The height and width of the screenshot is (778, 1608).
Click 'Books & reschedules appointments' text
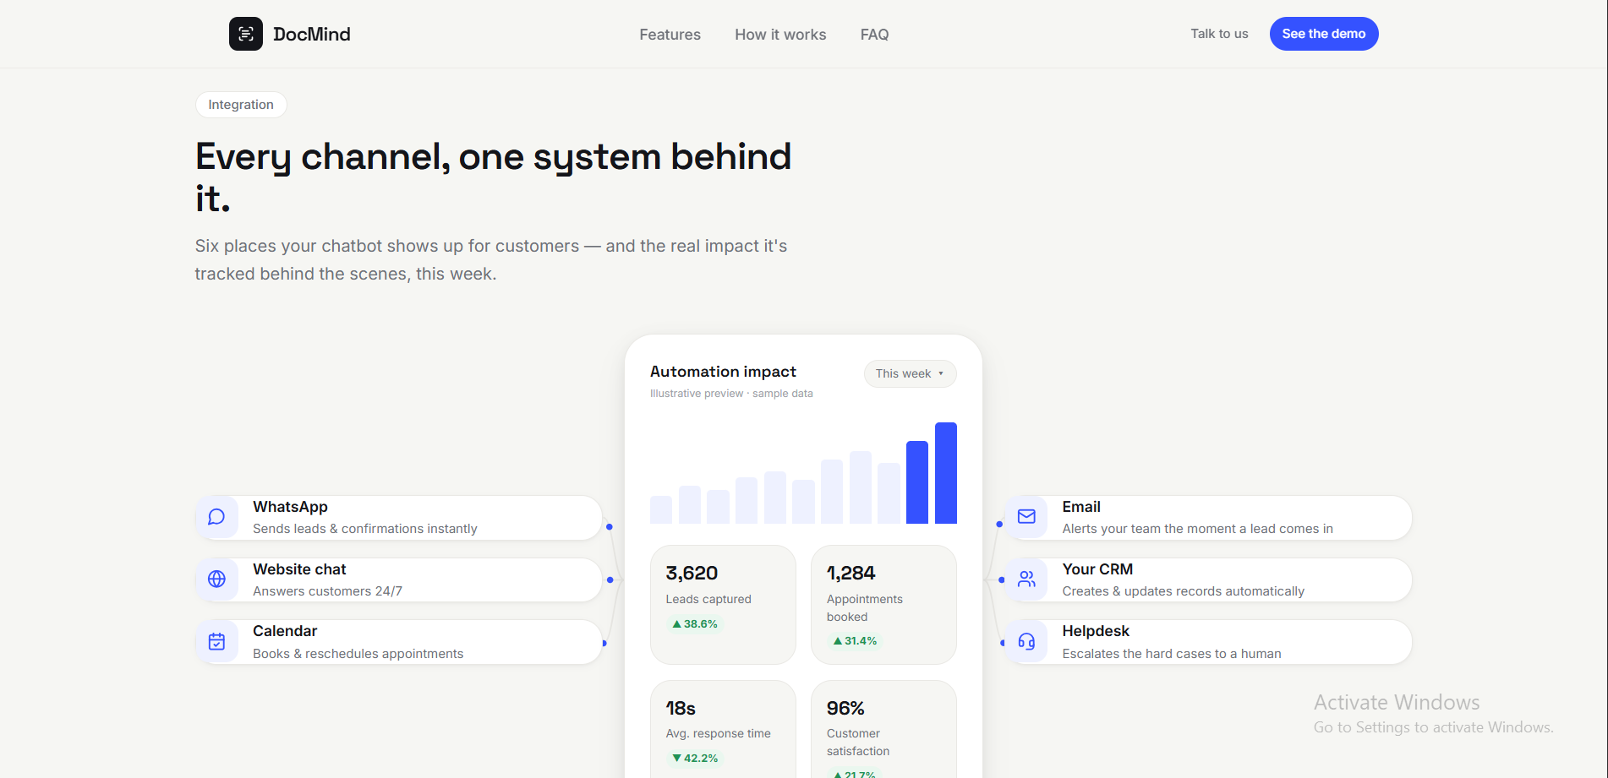[358, 654]
